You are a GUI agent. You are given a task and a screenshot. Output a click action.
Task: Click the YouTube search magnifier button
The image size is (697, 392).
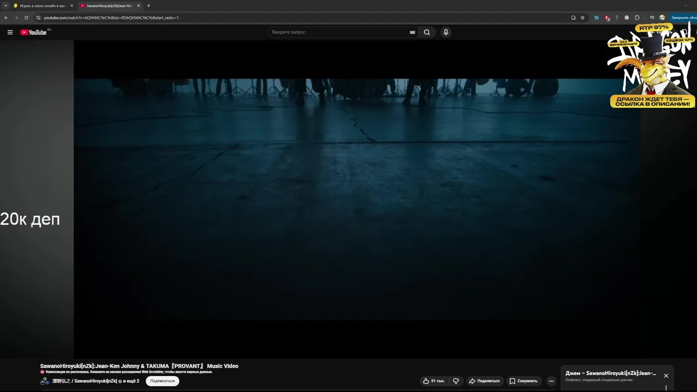pos(427,32)
